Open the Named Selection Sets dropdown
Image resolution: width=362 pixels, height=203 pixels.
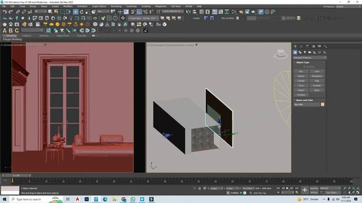173,11
